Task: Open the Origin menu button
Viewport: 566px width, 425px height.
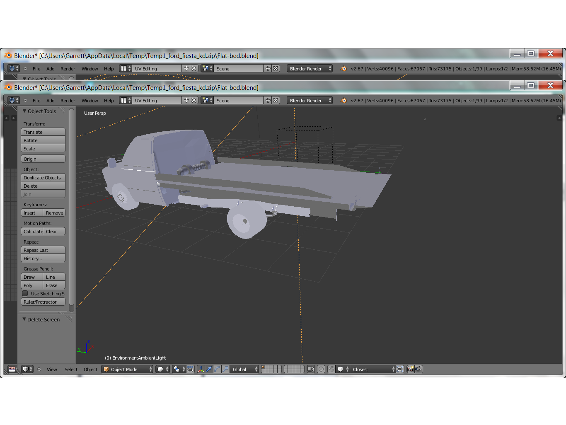Action: (43, 159)
